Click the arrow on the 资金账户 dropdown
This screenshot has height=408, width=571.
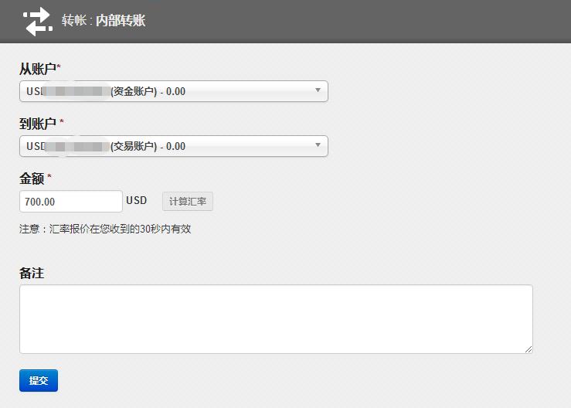pyautogui.click(x=318, y=90)
